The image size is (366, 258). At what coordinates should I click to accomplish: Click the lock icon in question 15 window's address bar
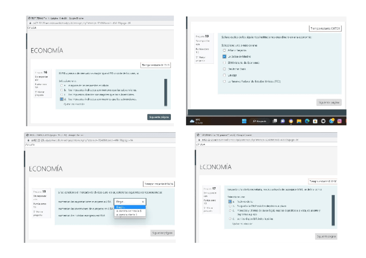click(x=28, y=140)
